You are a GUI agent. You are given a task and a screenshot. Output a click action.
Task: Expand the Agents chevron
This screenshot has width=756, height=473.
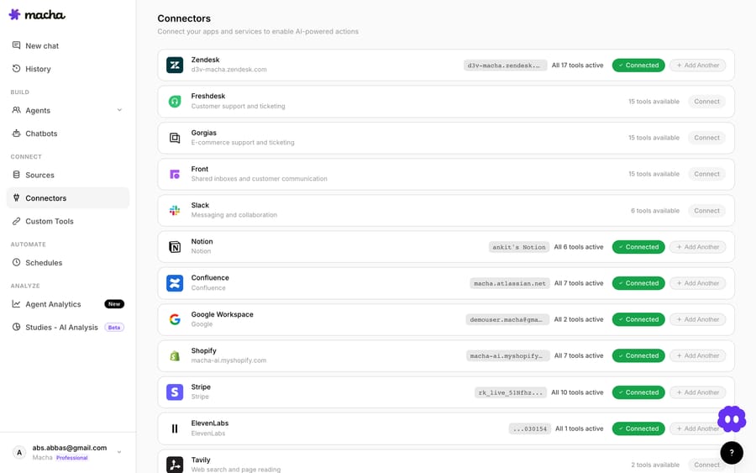pos(119,110)
